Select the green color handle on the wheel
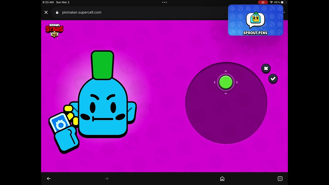Image resolution: width=329 pixels, height=185 pixels. click(x=226, y=82)
